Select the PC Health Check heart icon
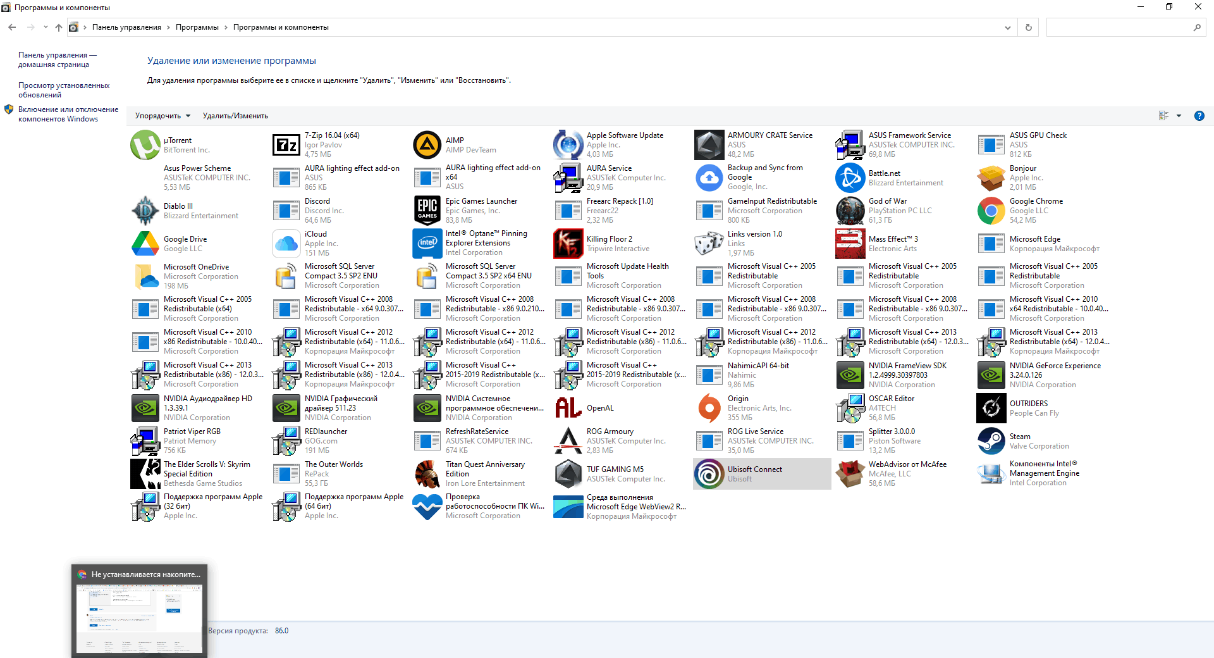 coord(427,507)
